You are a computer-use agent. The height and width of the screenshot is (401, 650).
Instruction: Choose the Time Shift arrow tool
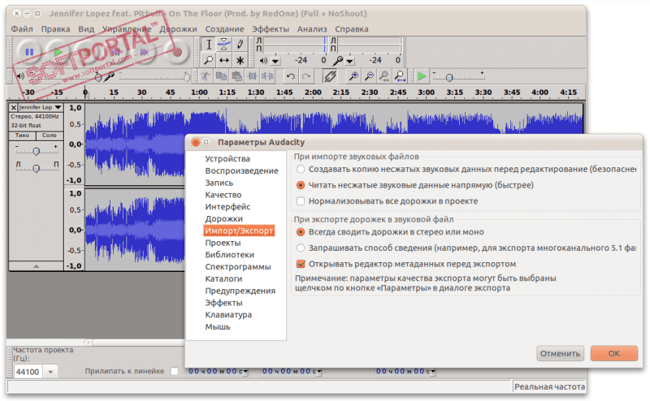[x=224, y=60]
